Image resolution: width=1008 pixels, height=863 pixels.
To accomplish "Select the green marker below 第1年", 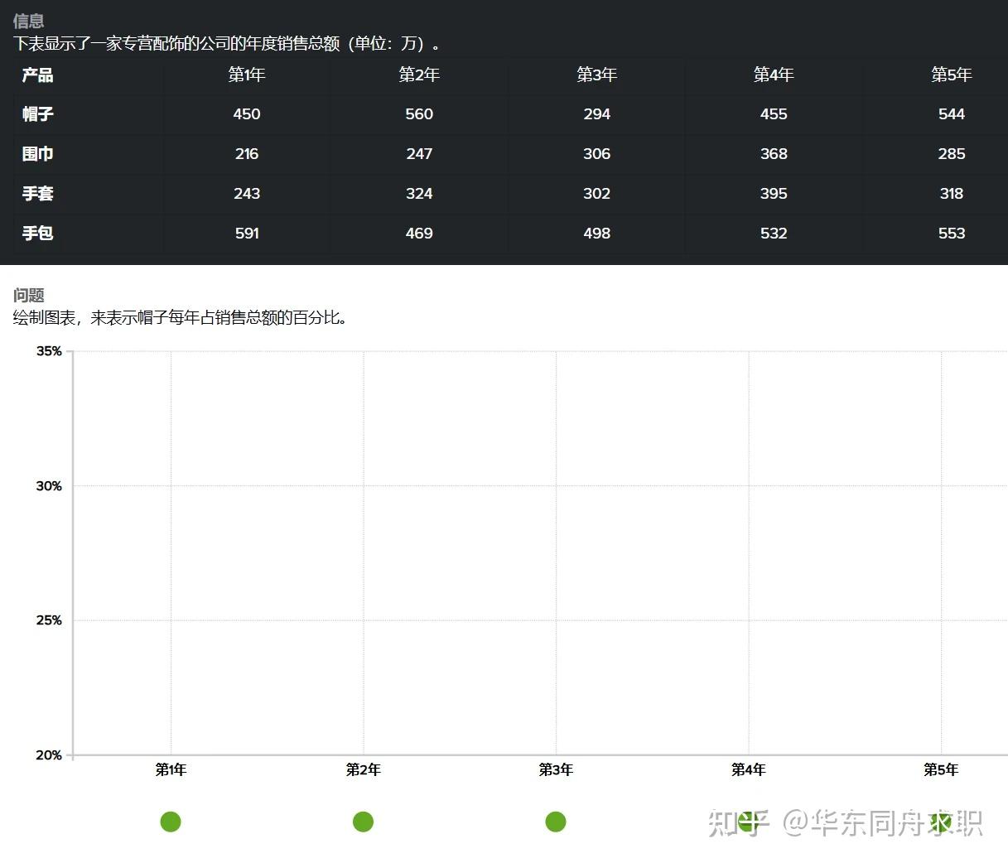I will pyautogui.click(x=171, y=822).
